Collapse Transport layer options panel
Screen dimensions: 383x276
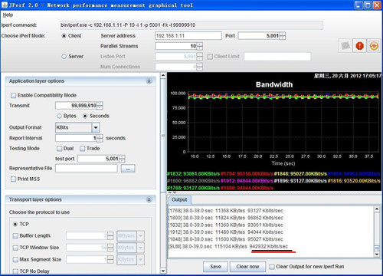(149, 199)
